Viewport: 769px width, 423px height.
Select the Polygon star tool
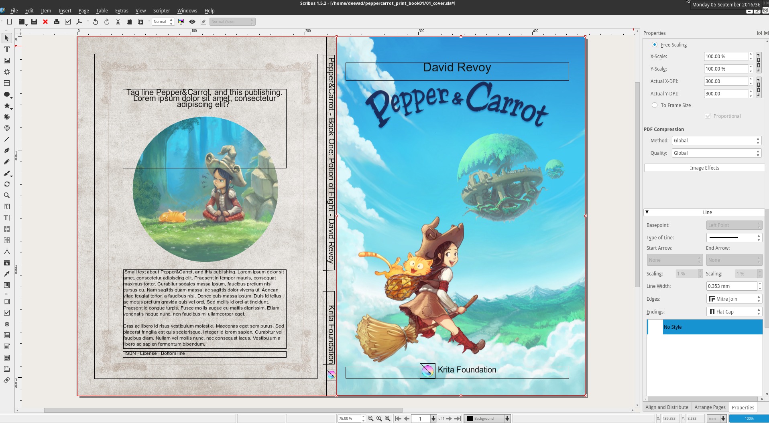pyautogui.click(x=7, y=105)
